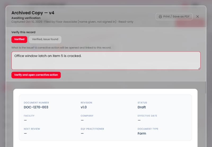Click the What is the issue hint text
212x147 pixels.
point(61,48)
